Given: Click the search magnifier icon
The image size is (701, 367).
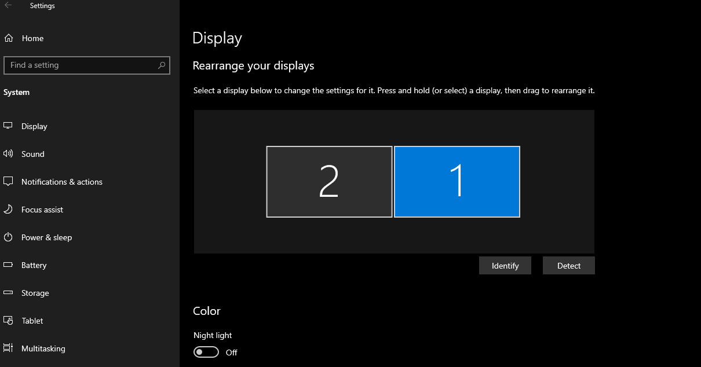Looking at the screenshot, I should (162, 65).
